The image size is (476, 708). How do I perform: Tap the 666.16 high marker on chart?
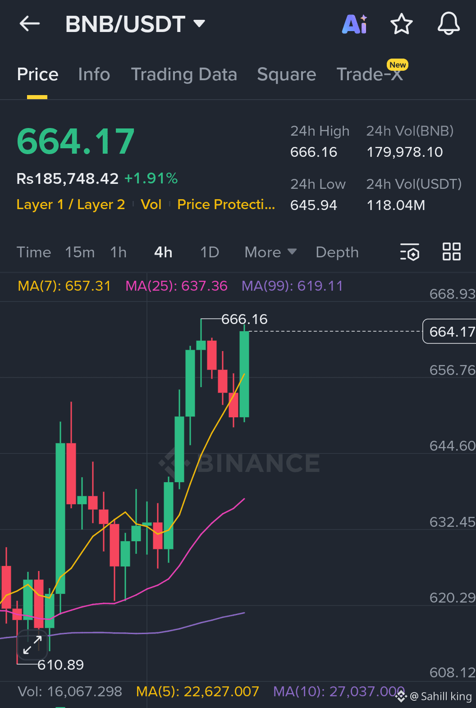[244, 320]
